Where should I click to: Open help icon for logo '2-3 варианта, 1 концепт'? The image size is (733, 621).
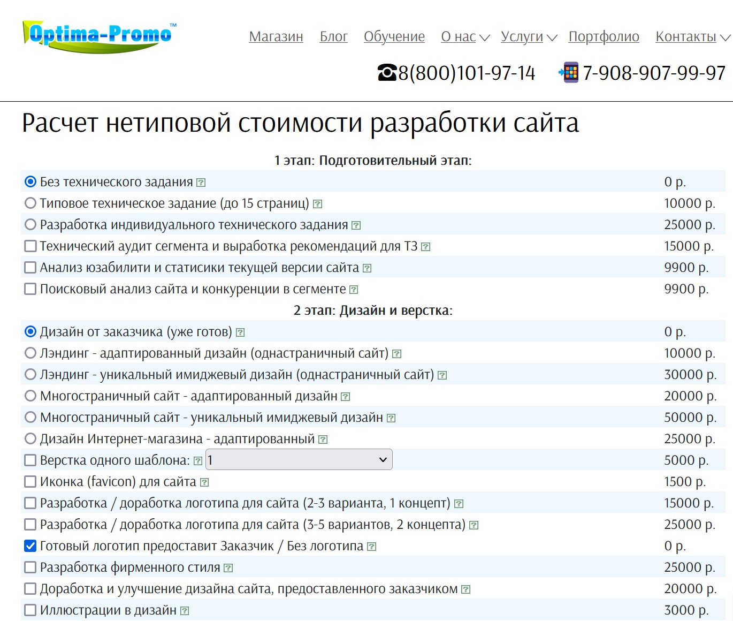point(459,504)
